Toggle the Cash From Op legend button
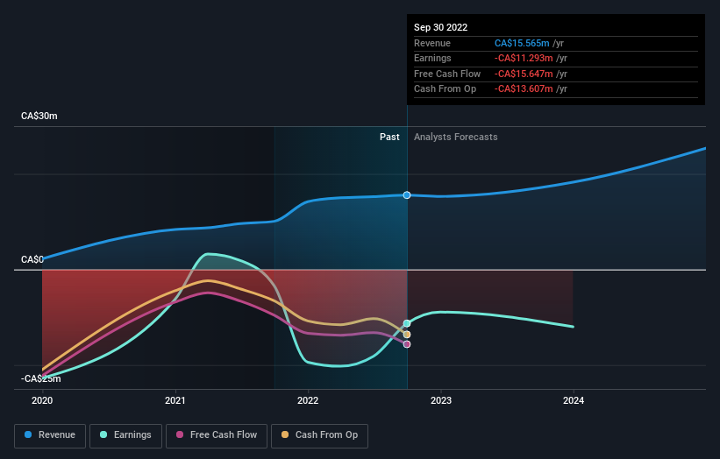 pos(319,435)
